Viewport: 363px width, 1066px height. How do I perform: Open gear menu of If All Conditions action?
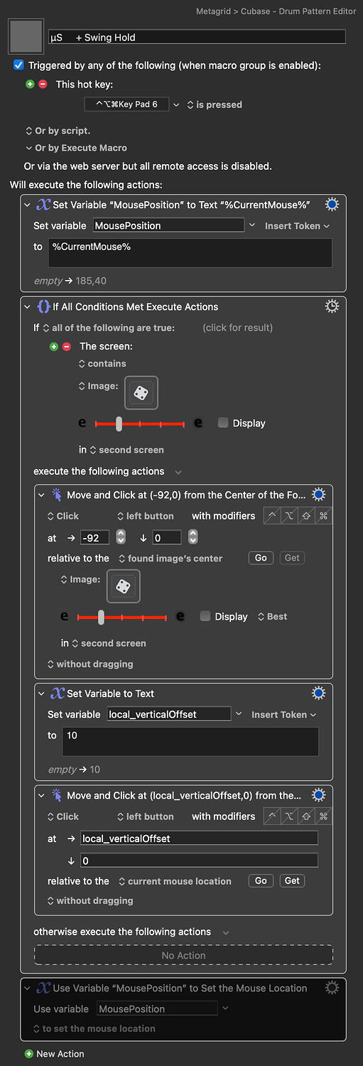(331, 306)
